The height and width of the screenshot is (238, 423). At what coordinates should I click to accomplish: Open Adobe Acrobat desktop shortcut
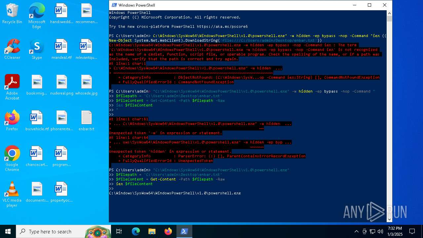click(x=12, y=87)
